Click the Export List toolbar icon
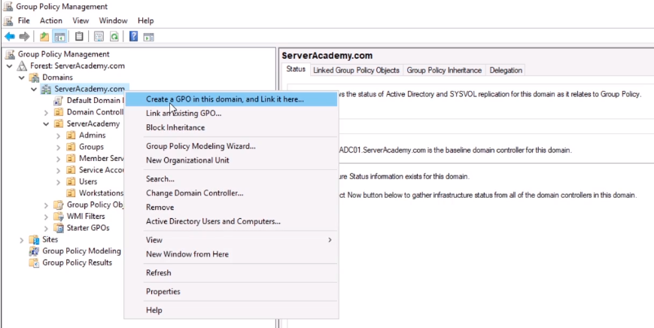This screenshot has height=328, width=654. coord(99,36)
